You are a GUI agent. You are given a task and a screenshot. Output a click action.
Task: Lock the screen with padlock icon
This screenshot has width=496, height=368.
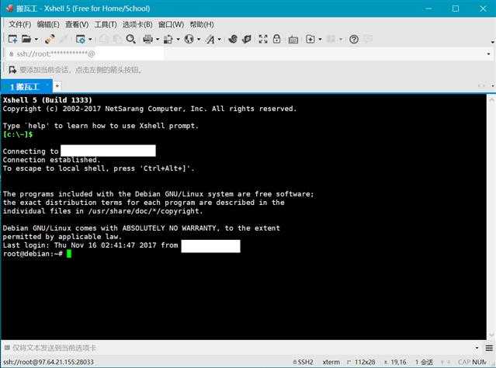click(x=277, y=40)
